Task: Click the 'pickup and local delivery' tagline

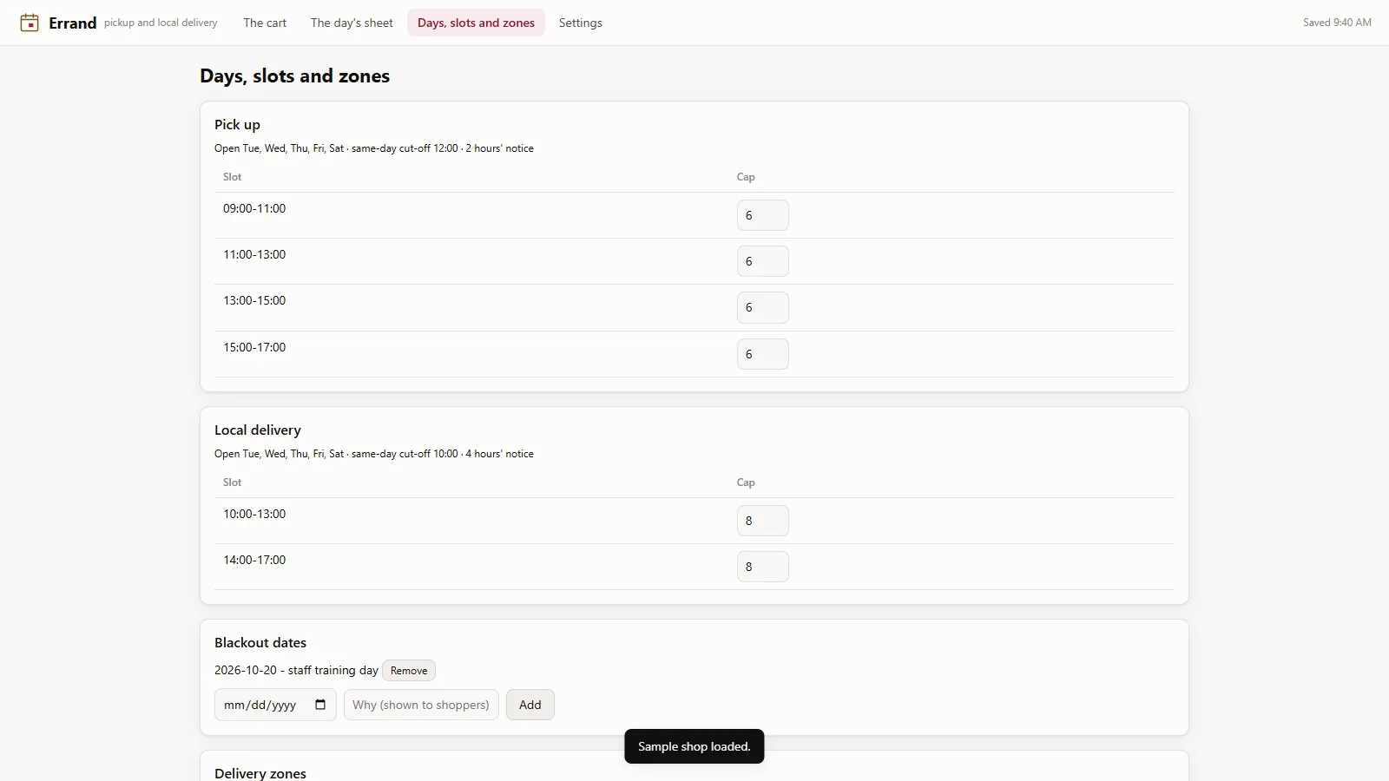Action: [161, 23]
